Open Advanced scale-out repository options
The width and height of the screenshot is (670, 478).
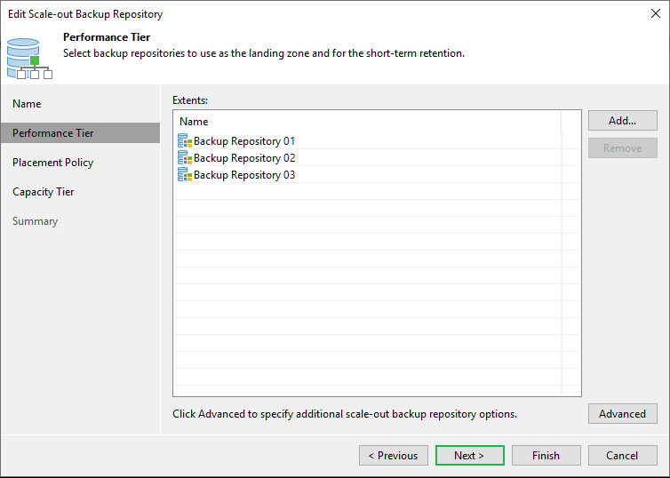point(622,413)
